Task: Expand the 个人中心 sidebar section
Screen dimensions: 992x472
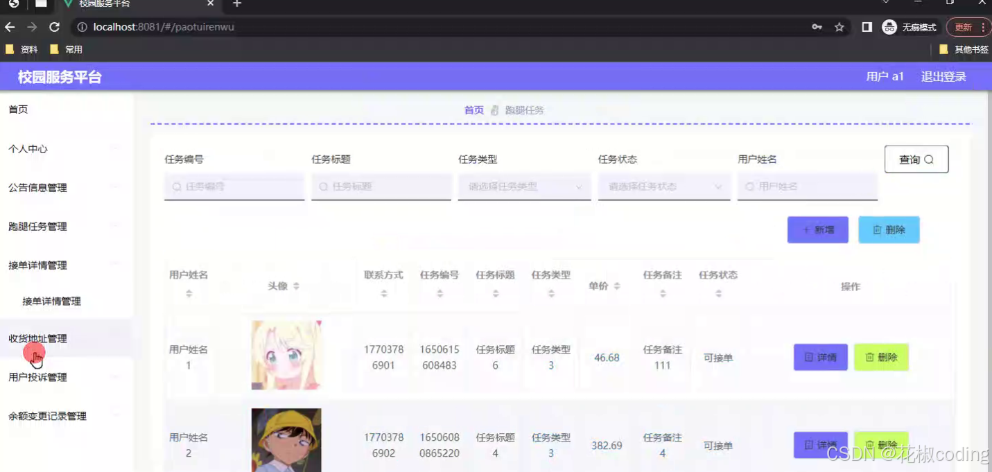Action: coord(27,148)
